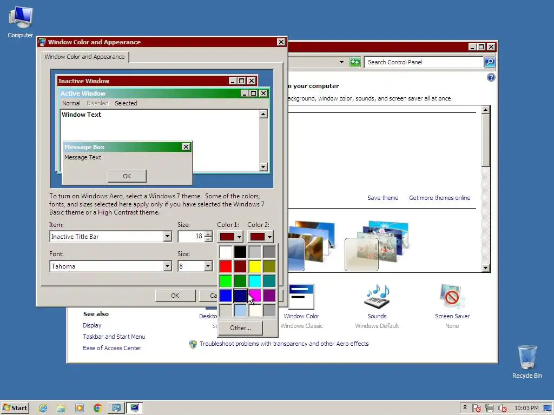This screenshot has width=554, height=415.
Task: Click the Selected menu item in preview
Action: pos(126,103)
